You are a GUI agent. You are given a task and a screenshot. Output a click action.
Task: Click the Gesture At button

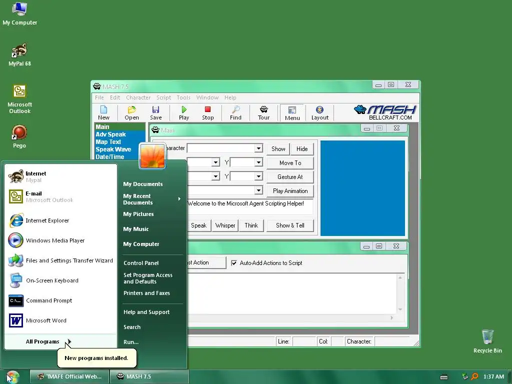(x=290, y=177)
